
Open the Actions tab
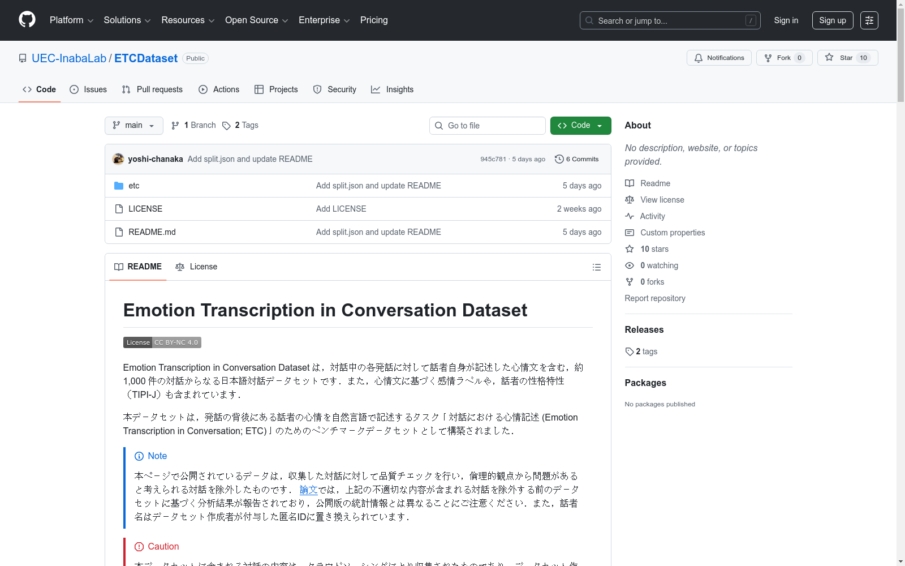click(x=219, y=89)
